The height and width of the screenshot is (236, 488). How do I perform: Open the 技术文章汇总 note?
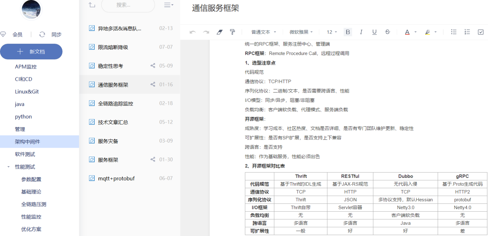coord(129,122)
